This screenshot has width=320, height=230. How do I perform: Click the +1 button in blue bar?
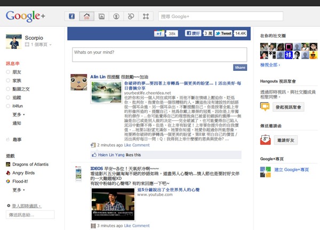pyautogui.click(x=159, y=34)
